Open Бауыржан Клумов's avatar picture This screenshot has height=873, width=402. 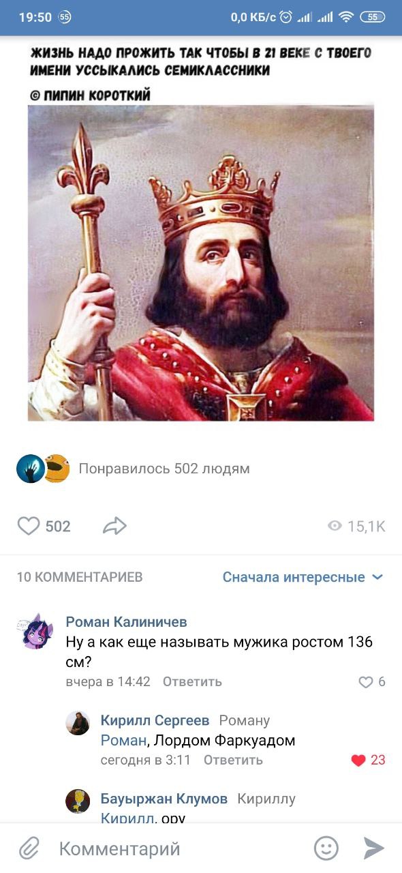[x=78, y=801]
